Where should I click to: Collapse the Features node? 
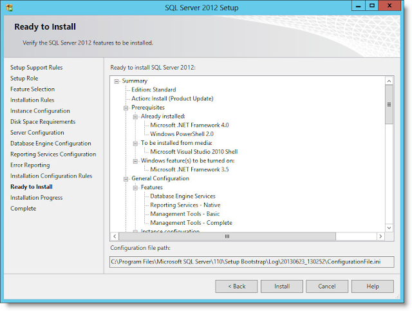point(135,188)
